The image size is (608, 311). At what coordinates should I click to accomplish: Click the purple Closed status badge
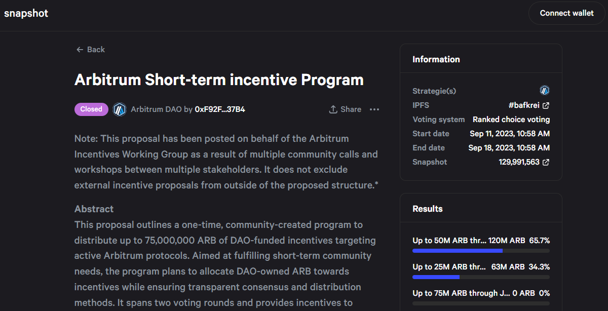[x=91, y=109]
